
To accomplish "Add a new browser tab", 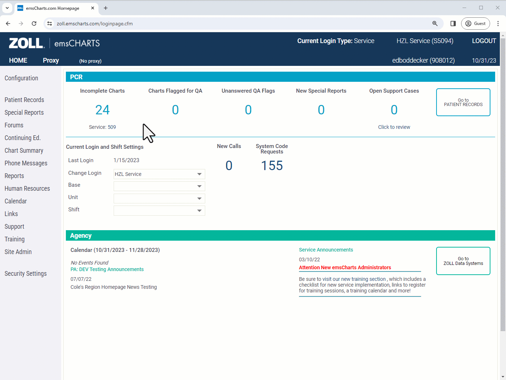I will pos(106,8).
